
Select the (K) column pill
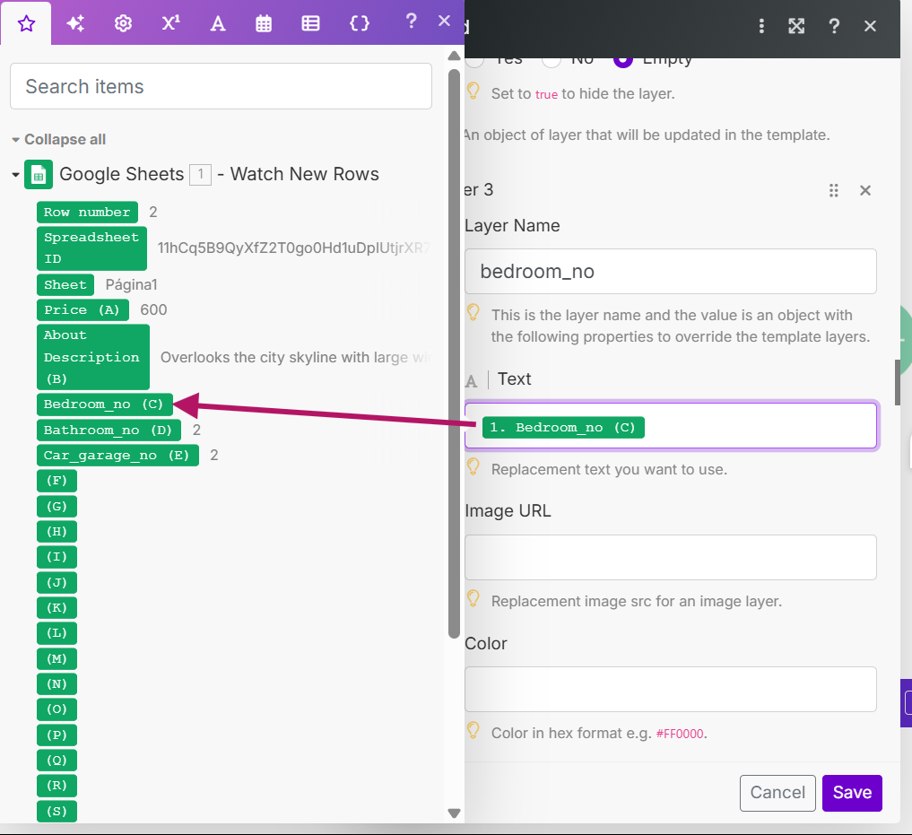tap(56, 607)
